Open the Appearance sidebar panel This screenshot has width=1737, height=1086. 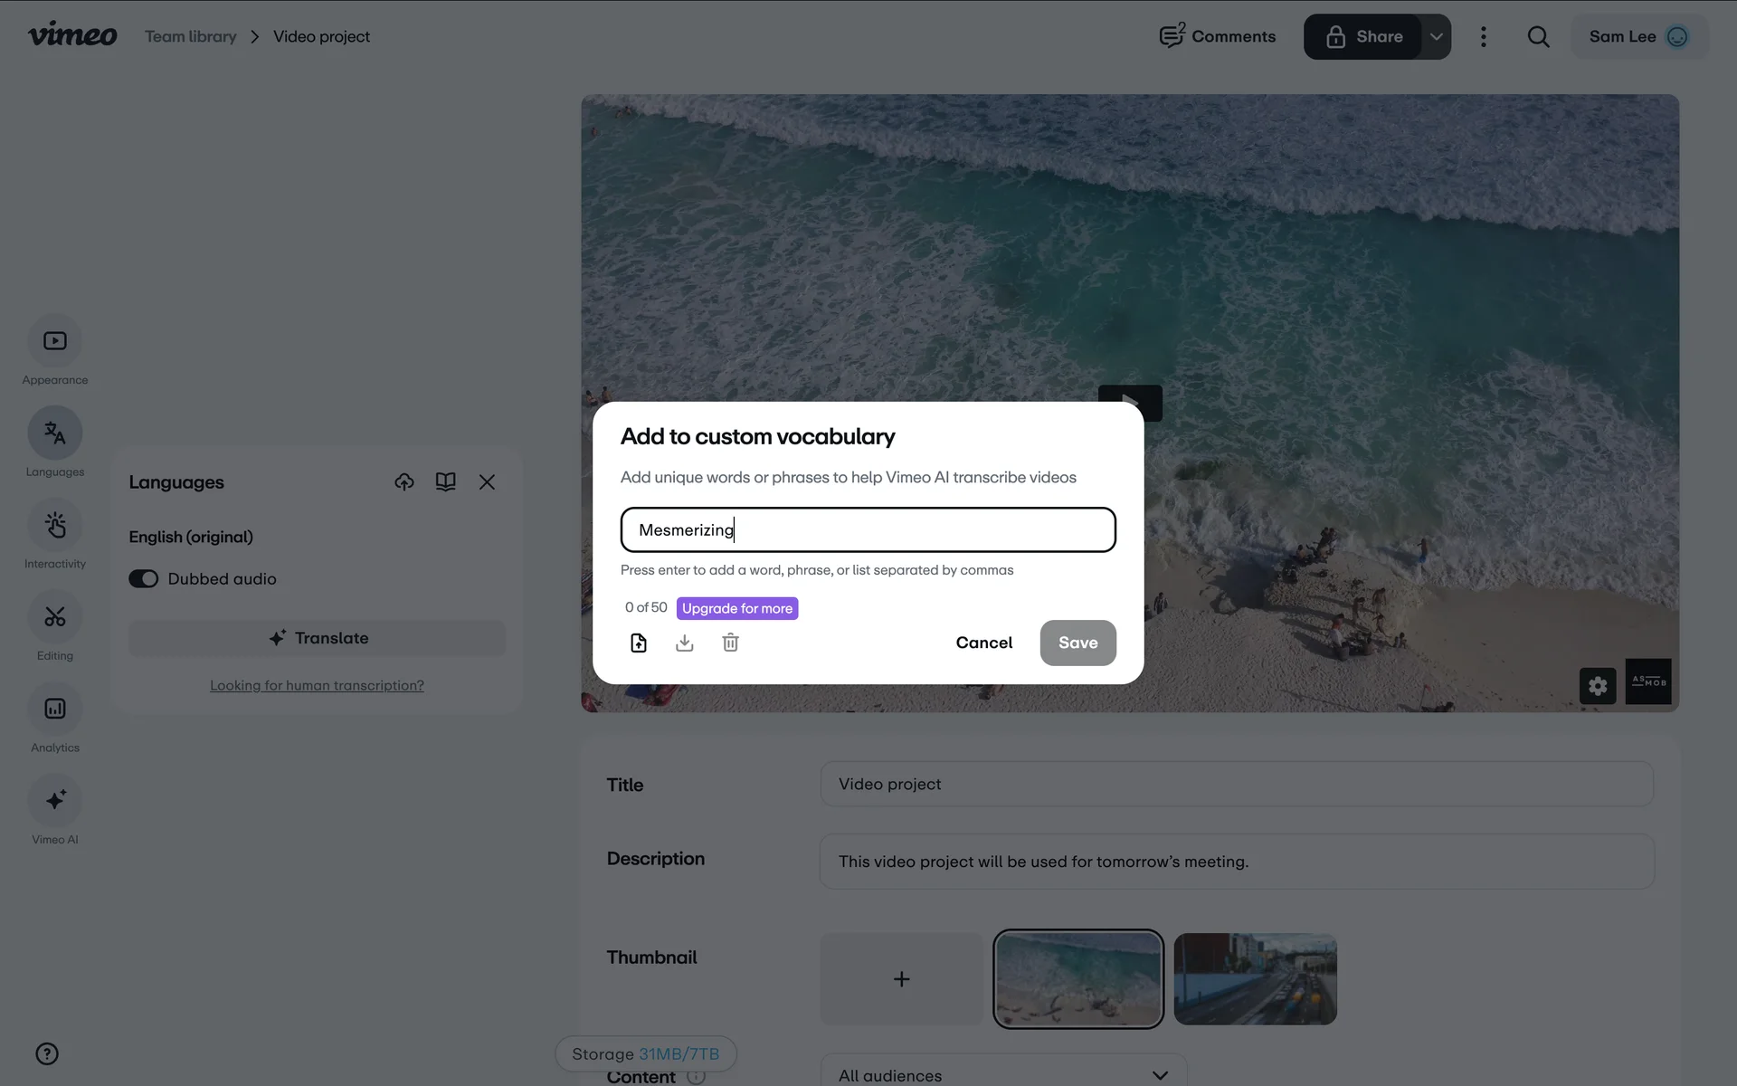tap(55, 342)
